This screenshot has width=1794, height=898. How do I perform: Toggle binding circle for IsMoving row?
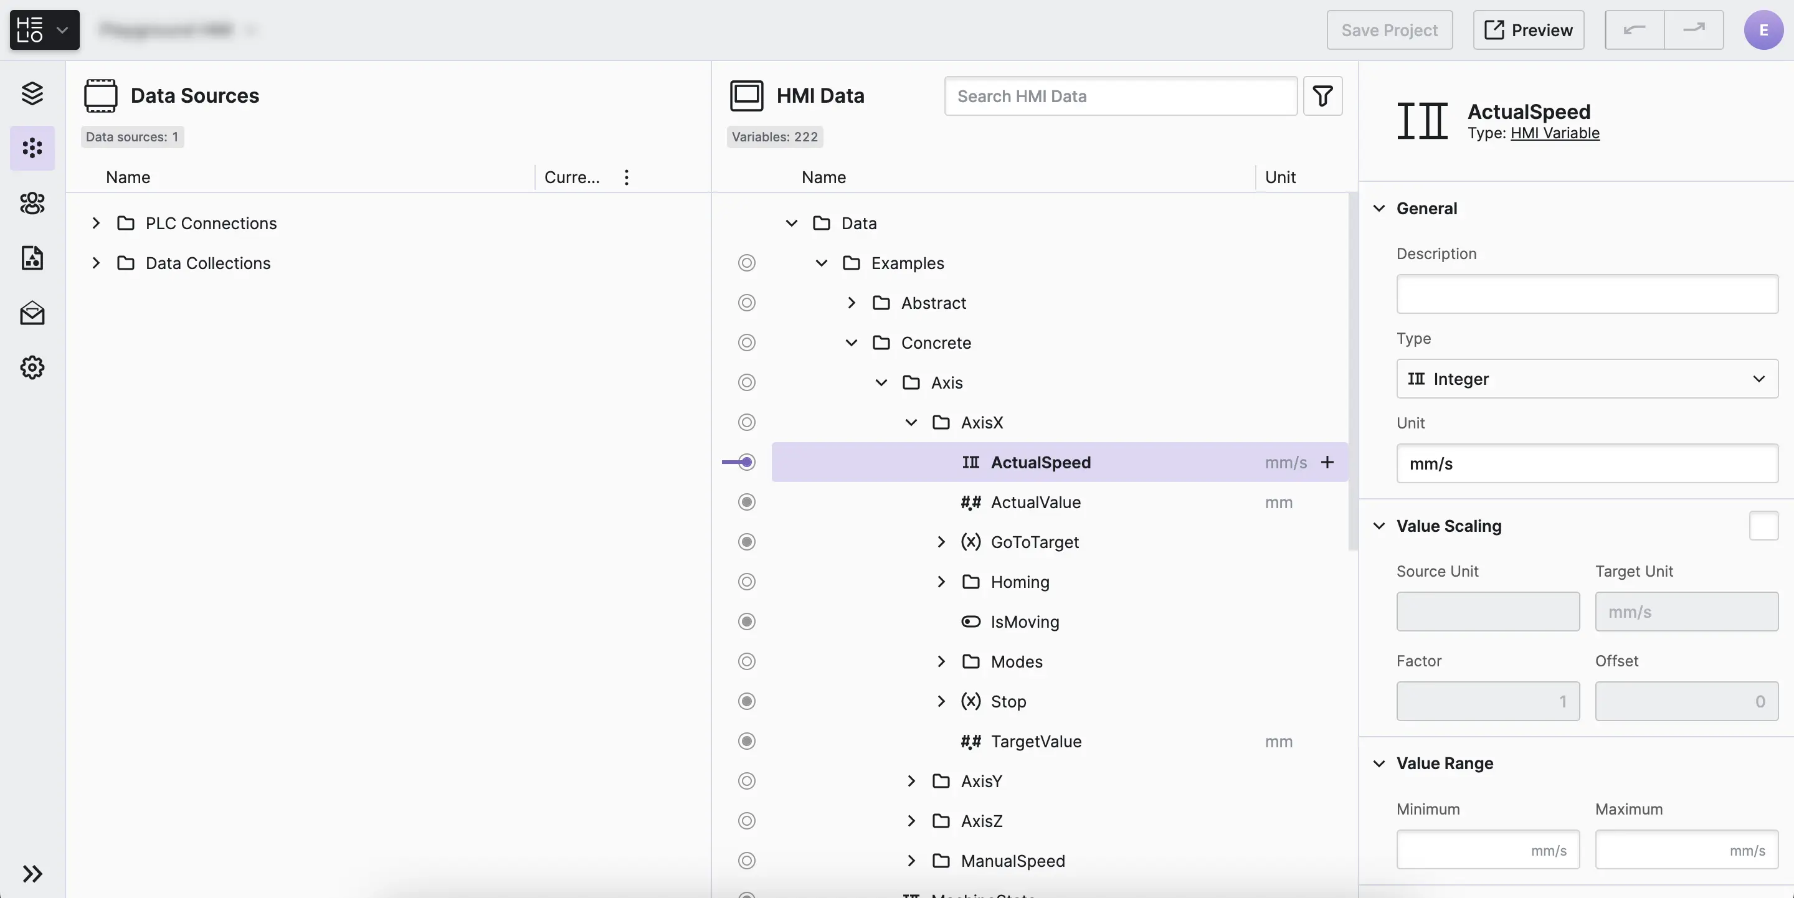[747, 622]
